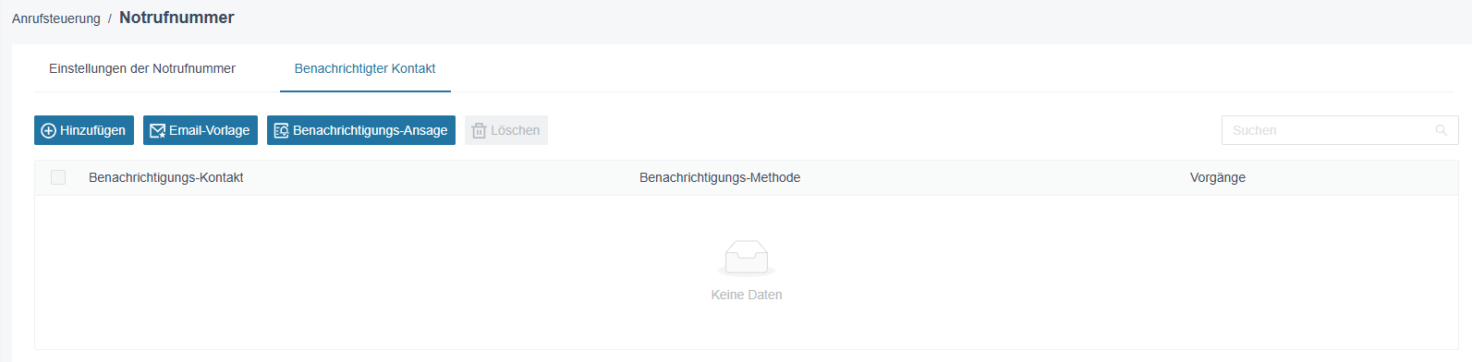The image size is (1472, 362).
Task: Click the trash can icon beside Löschen
Action: coord(479,131)
